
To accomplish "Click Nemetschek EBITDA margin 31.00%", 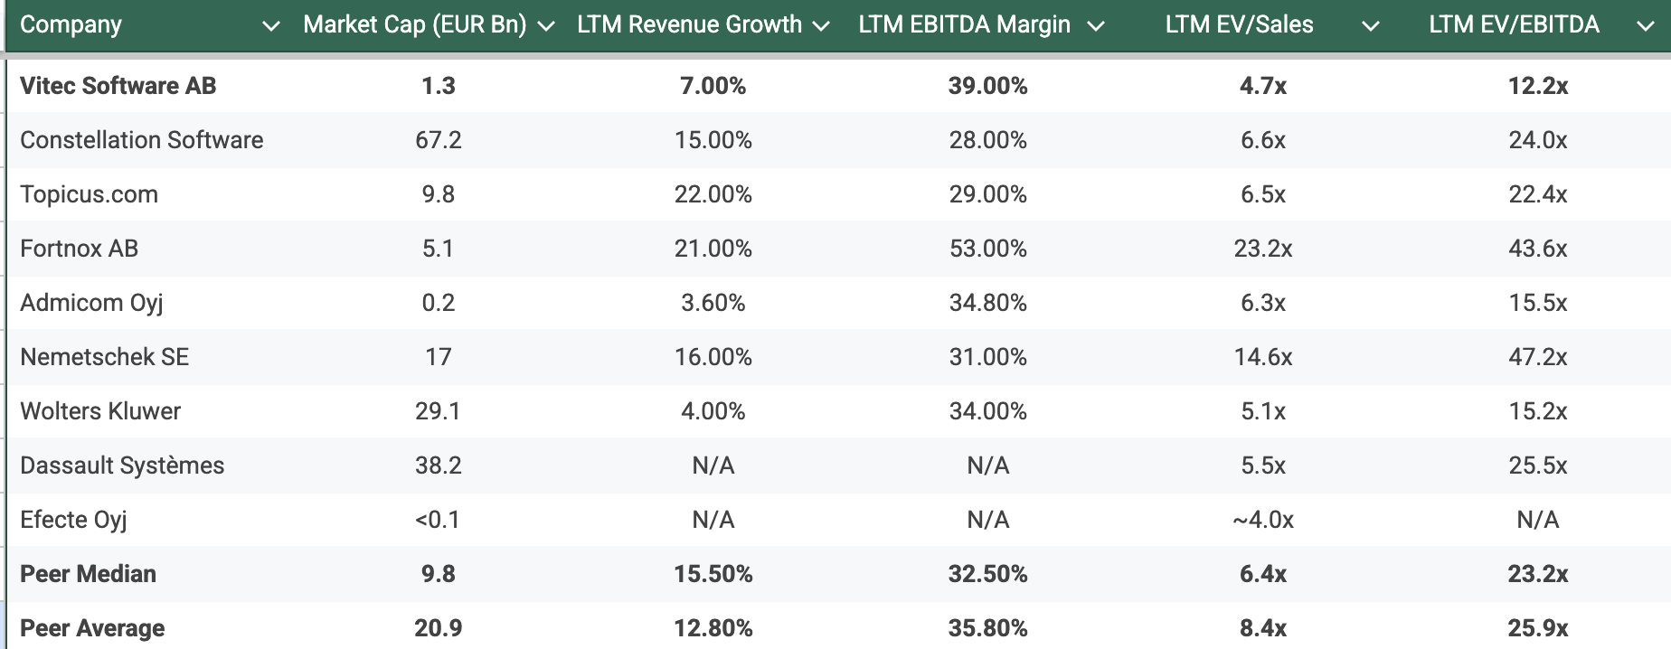I will pos(988,357).
